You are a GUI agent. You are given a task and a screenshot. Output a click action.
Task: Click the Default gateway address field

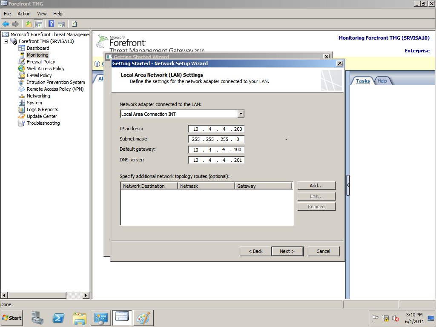(216, 150)
